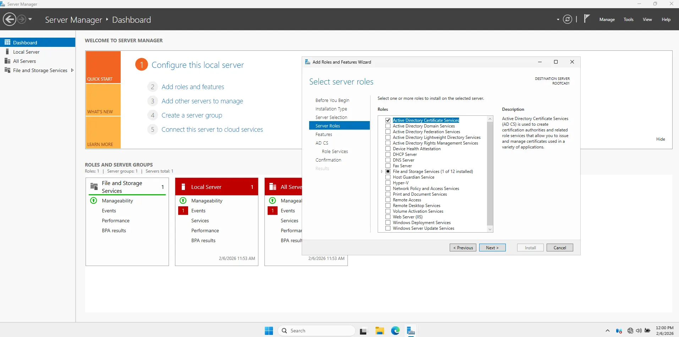
Task: Select Dashboard in the left navigation pane
Action: pos(38,42)
